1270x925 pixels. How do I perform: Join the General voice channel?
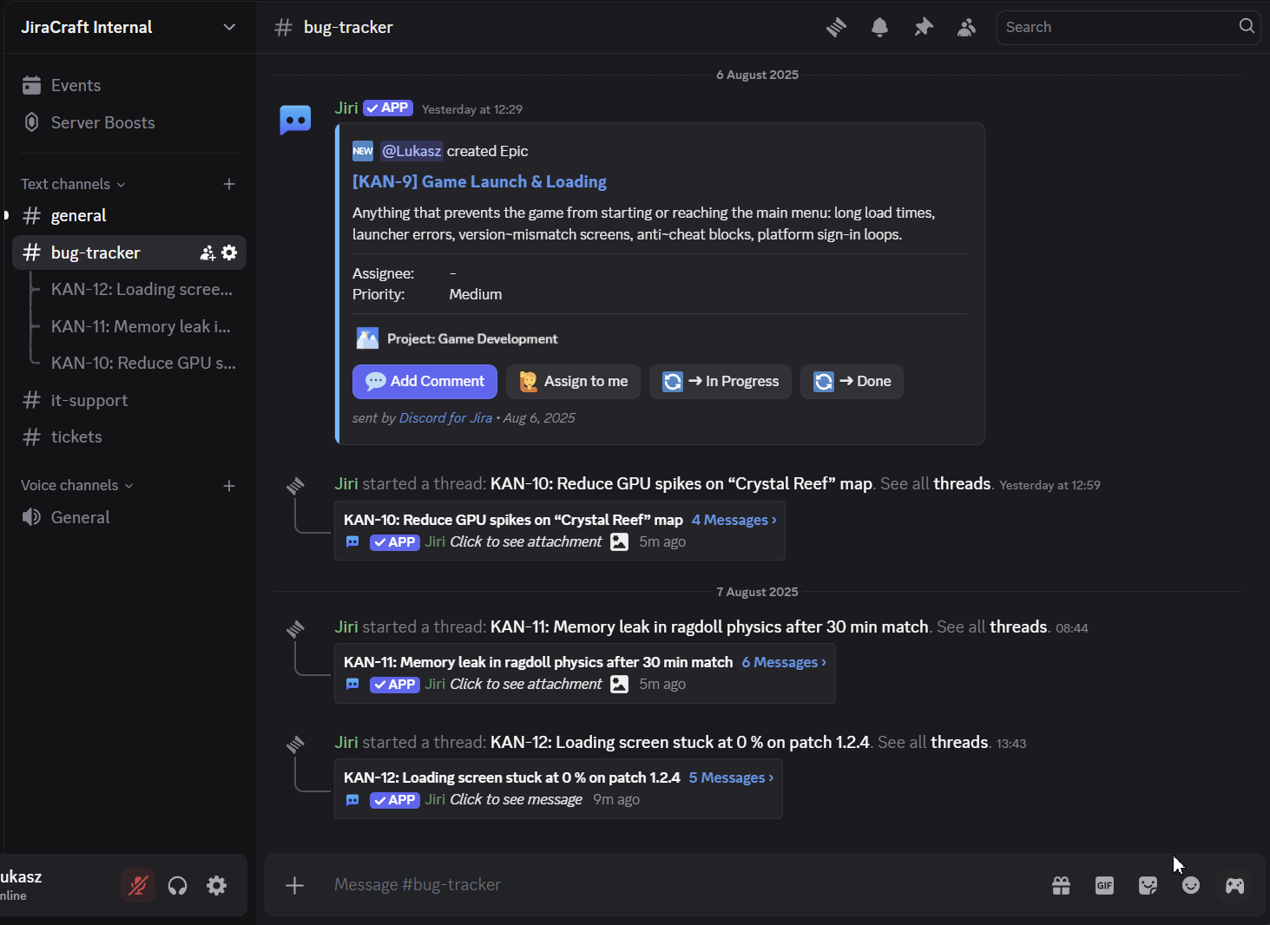(128, 517)
